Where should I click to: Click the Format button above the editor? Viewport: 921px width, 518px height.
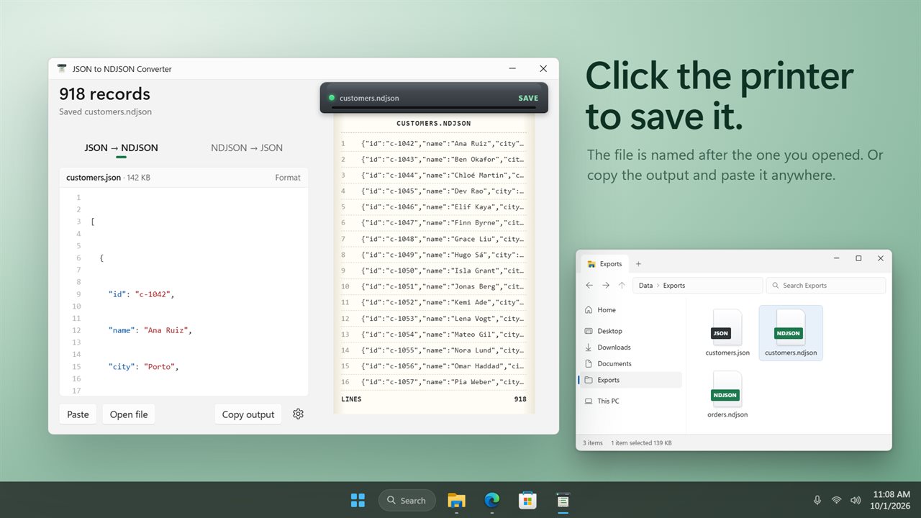tap(288, 178)
